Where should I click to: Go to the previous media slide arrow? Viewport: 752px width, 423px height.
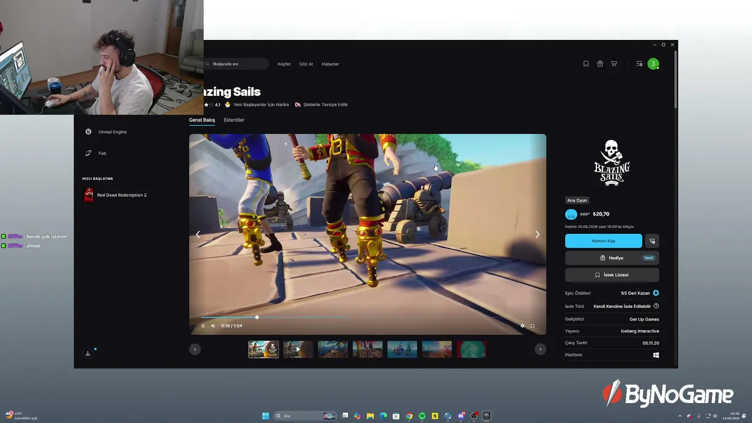(198, 234)
